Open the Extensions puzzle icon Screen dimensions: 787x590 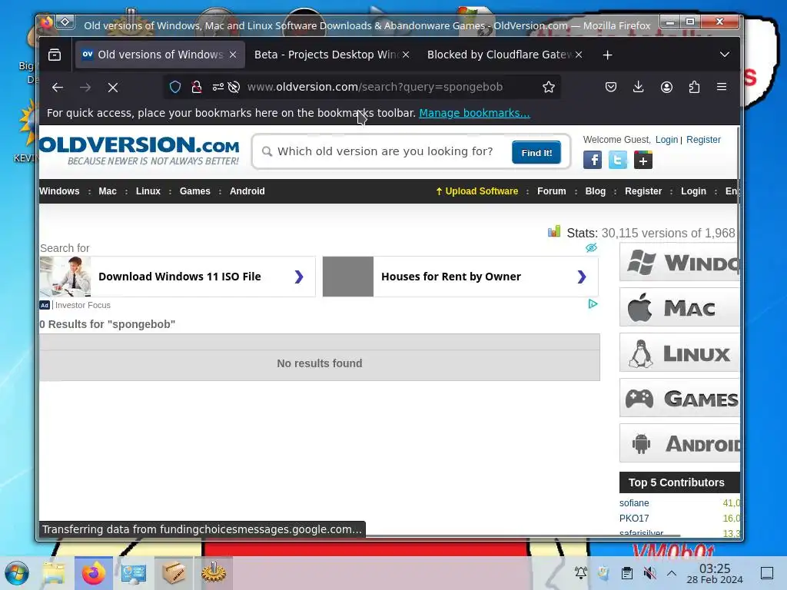(694, 87)
